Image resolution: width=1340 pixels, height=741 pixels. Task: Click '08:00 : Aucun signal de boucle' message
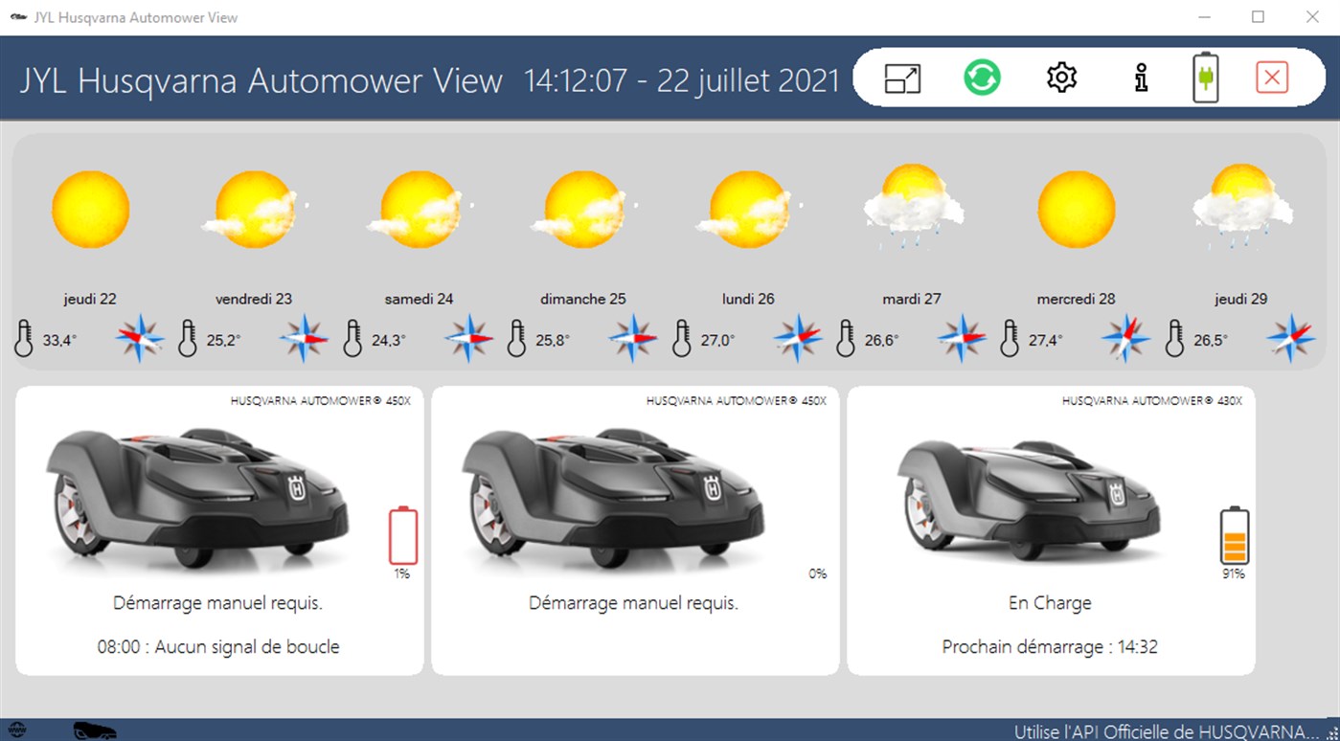[x=218, y=647]
